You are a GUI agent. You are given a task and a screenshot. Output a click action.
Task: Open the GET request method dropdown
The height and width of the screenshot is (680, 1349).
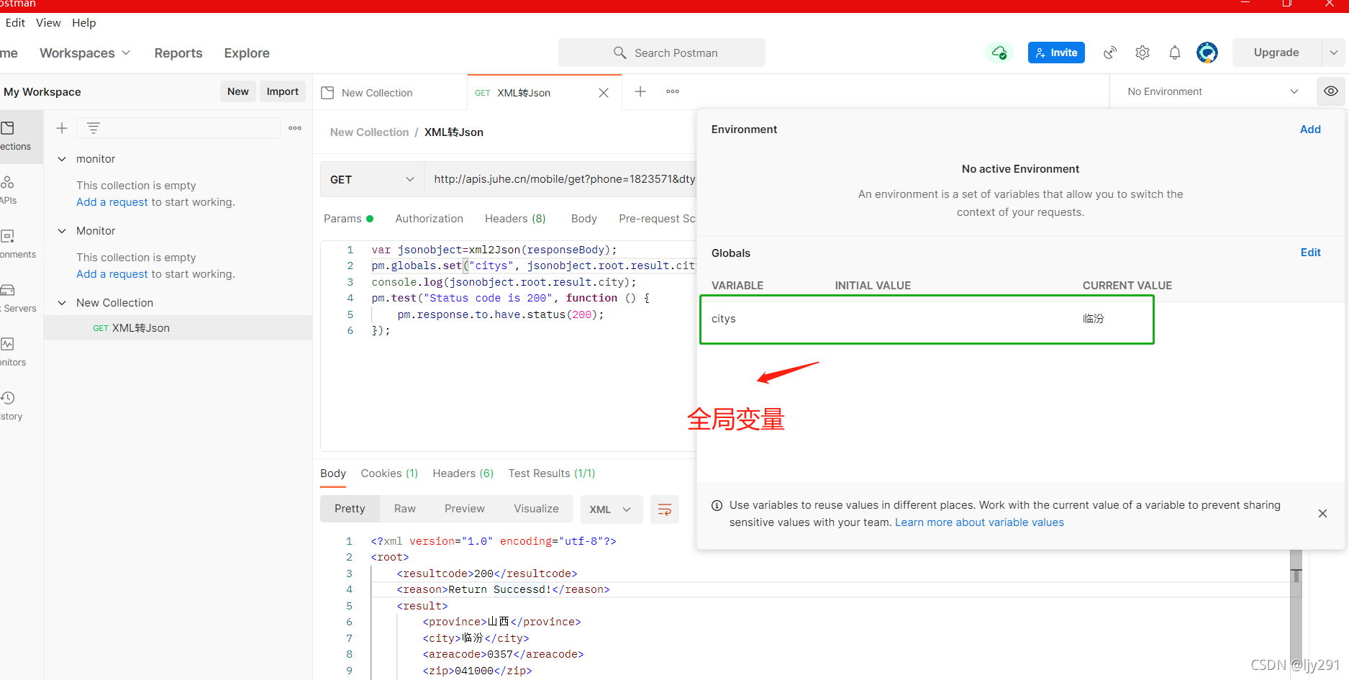[x=371, y=178]
